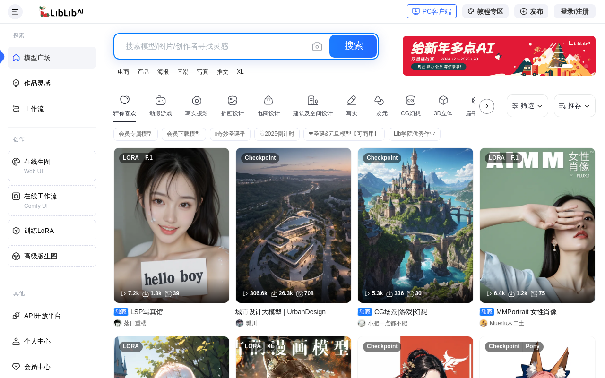Toggle the 会员下载模型 filter chip
This screenshot has width=605, height=378.
tap(184, 134)
